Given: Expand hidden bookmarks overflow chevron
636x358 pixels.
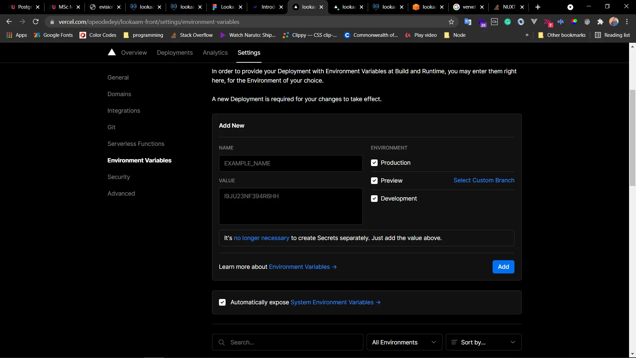Looking at the screenshot, I should (x=527, y=35).
